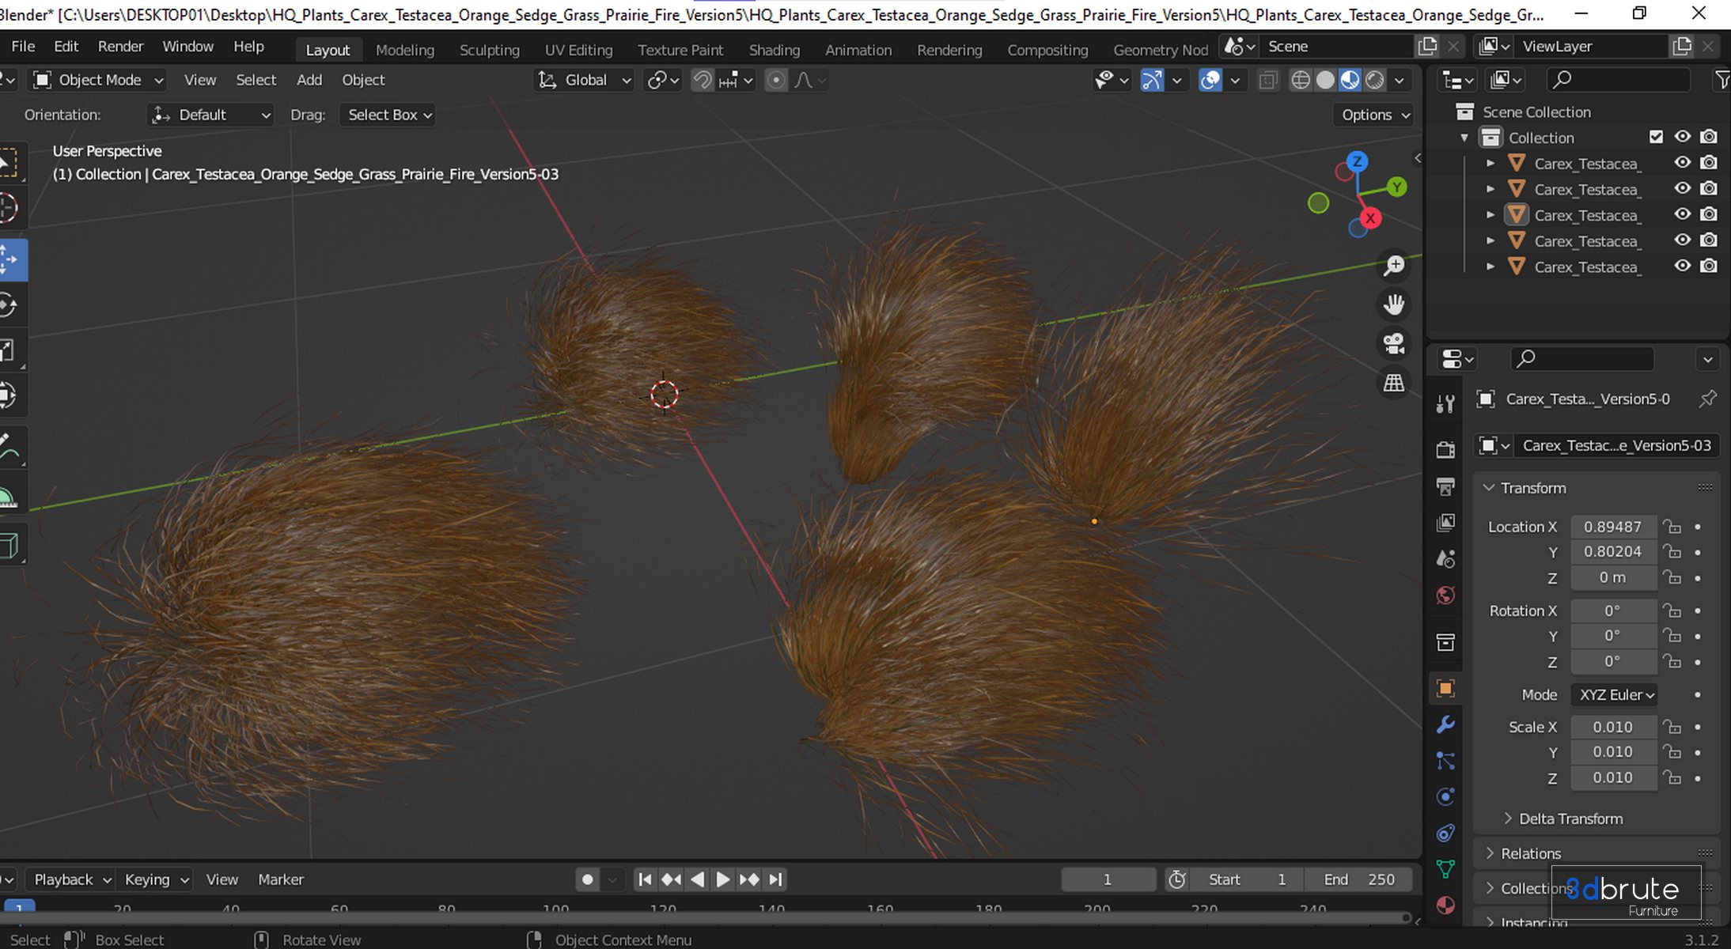Screen dimensions: 1731x949
Task: Disable render camera for last Carex_Testacea
Action: click(x=1709, y=267)
